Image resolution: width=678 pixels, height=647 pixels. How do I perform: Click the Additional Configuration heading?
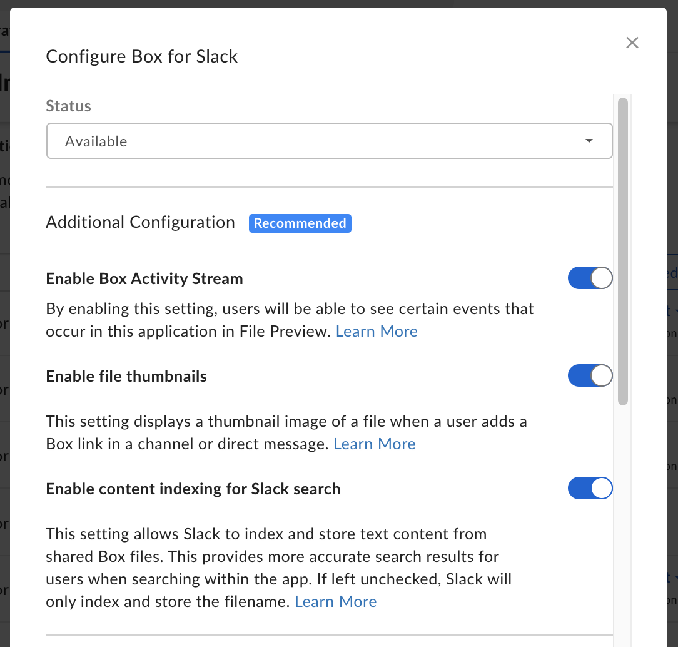[x=140, y=222]
